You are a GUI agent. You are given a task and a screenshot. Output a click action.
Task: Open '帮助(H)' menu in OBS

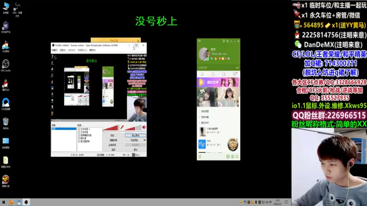click(x=92, y=50)
